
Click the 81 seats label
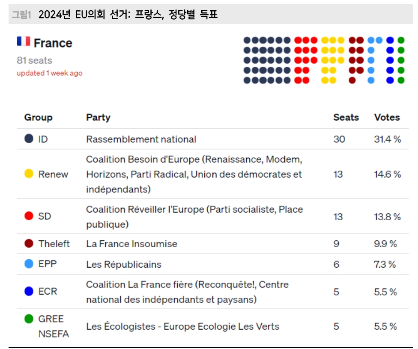[x=34, y=60]
